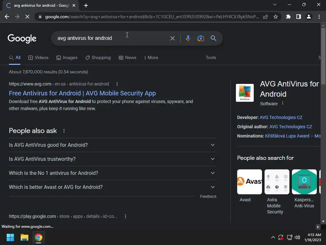The image size is (326, 245).
Task: Submit search with magnifier icon
Action: (213, 38)
